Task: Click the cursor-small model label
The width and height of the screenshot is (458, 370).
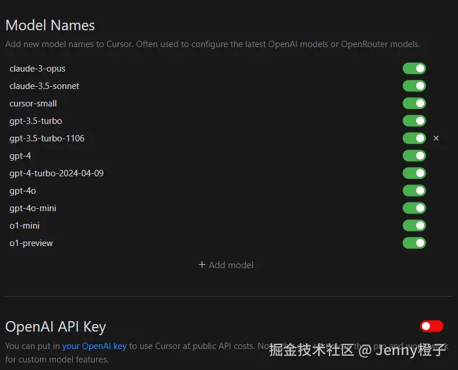Action: [33, 104]
